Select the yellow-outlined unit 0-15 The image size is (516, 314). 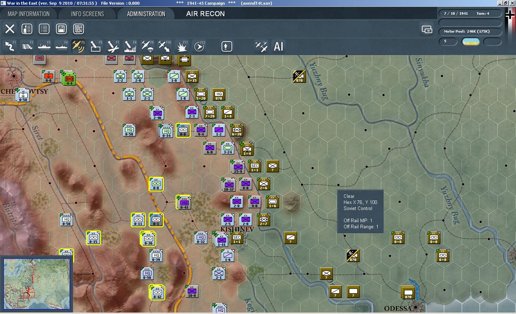tap(93, 238)
